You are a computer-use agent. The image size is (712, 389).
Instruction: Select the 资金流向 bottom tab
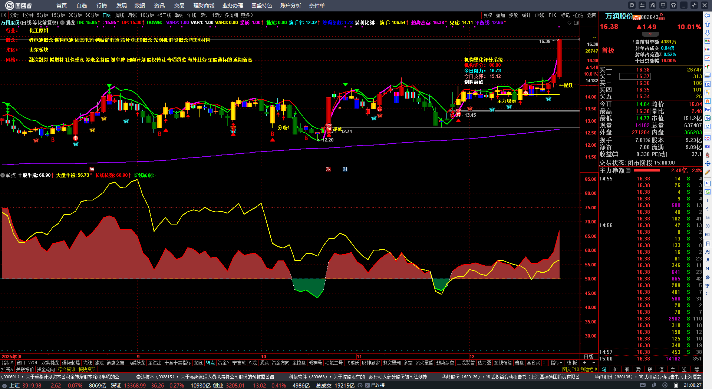click(x=46, y=369)
